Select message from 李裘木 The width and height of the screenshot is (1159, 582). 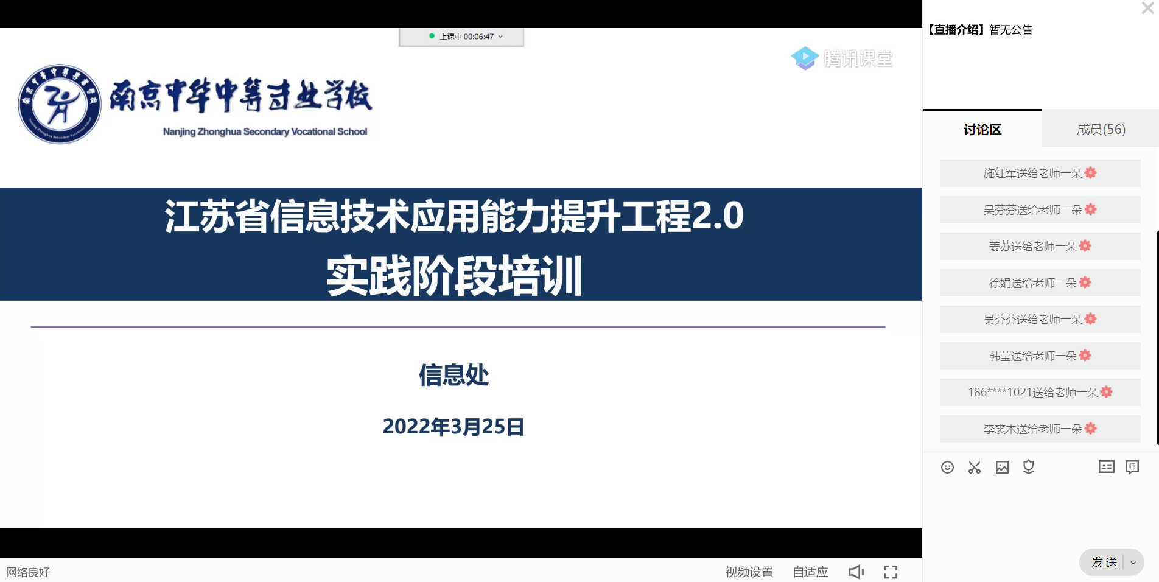(x=1040, y=429)
